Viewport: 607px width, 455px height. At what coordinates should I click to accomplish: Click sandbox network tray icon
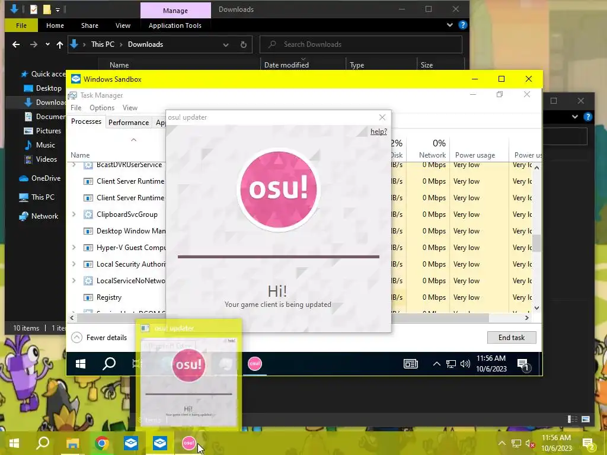point(451,364)
